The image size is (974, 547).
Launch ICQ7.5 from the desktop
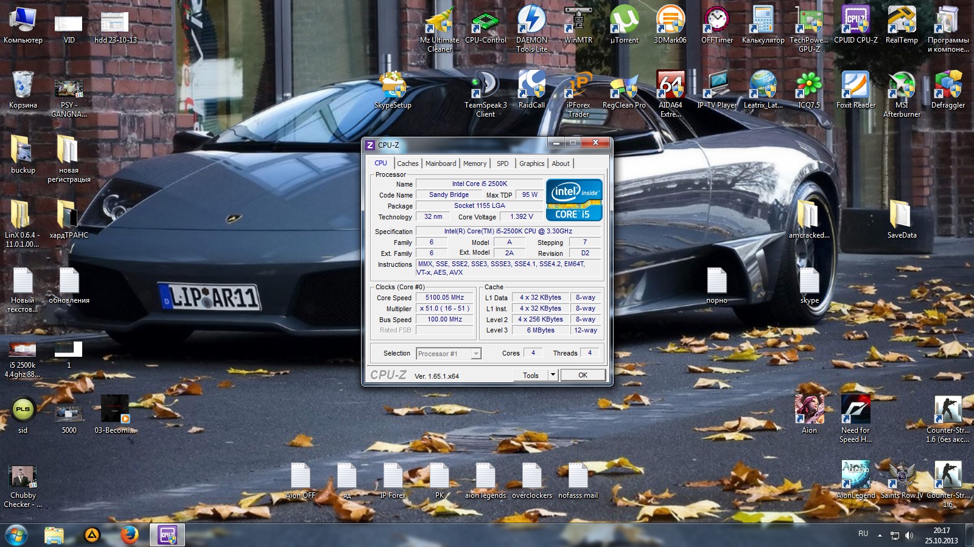click(x=809, y=90)
